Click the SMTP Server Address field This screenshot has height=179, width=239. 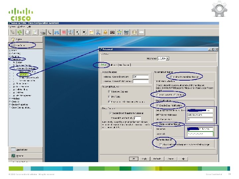tap(200, 115)
